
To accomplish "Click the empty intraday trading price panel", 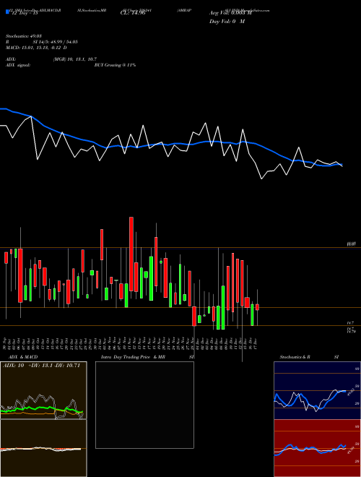I will coord(144,405).
